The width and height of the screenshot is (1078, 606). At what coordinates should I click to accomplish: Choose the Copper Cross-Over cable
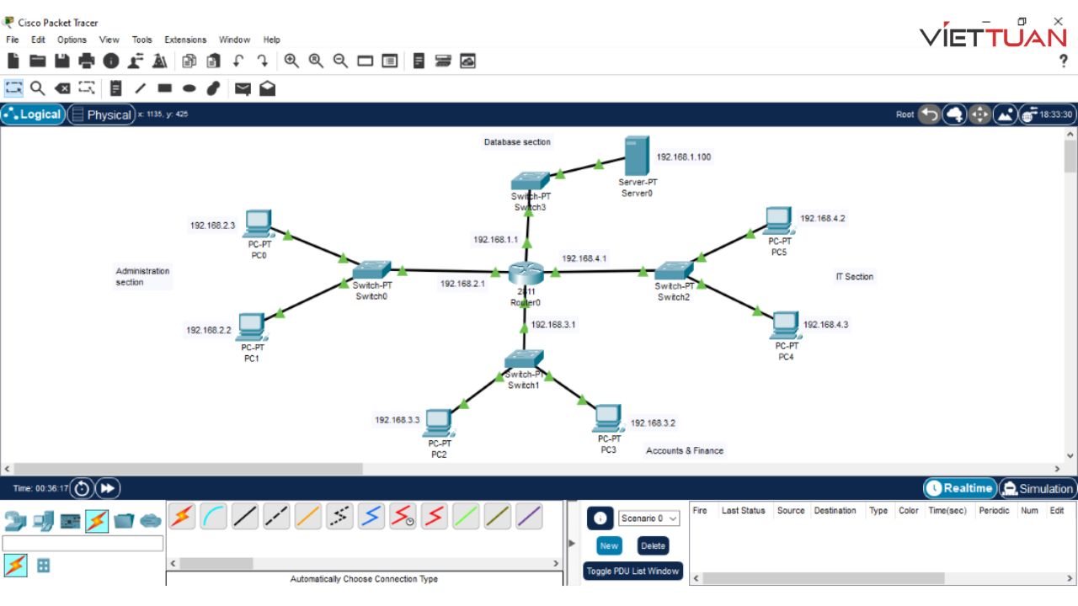click(276, 517)
